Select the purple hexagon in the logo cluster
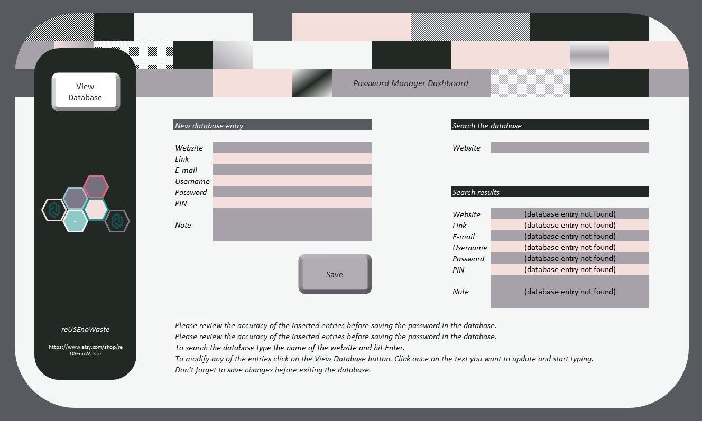The width and height of the screenshot is (702, 421). [75, 198]
